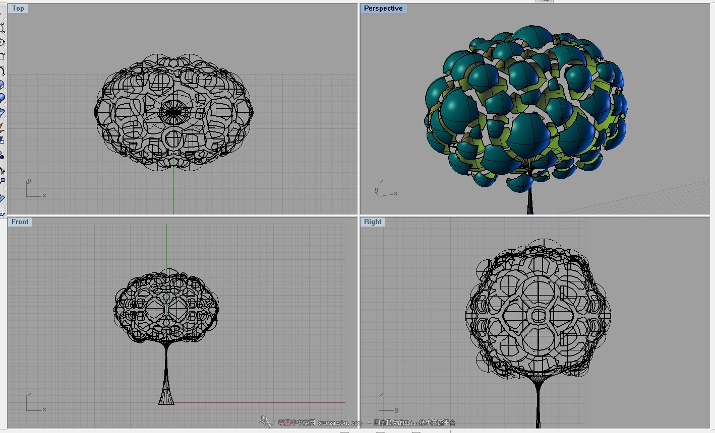Select the explode tool in left toolbar
715x433 pixels.
click(2, 127)
